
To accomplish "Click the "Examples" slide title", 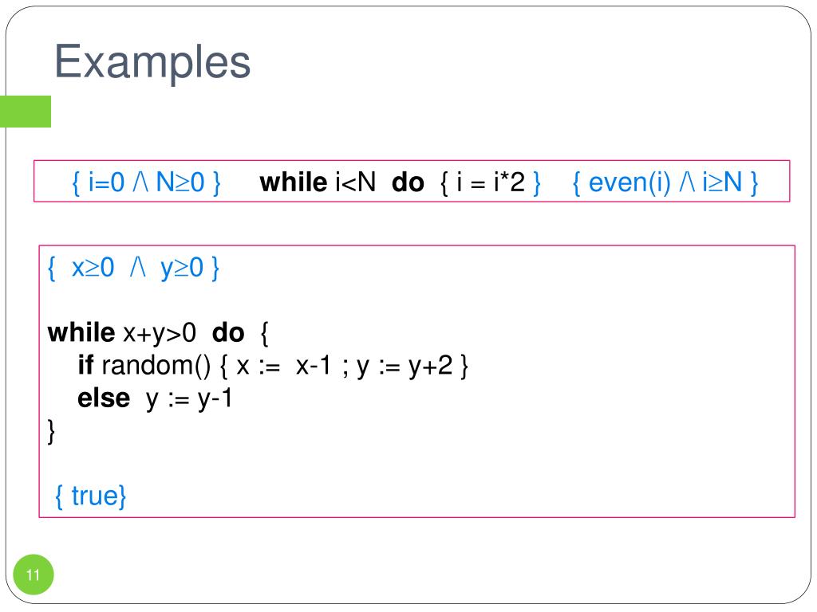I will pos(152,62).
